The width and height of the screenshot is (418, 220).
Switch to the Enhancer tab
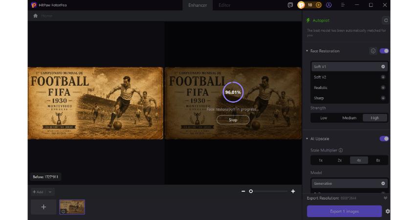[x=198, y=5]
